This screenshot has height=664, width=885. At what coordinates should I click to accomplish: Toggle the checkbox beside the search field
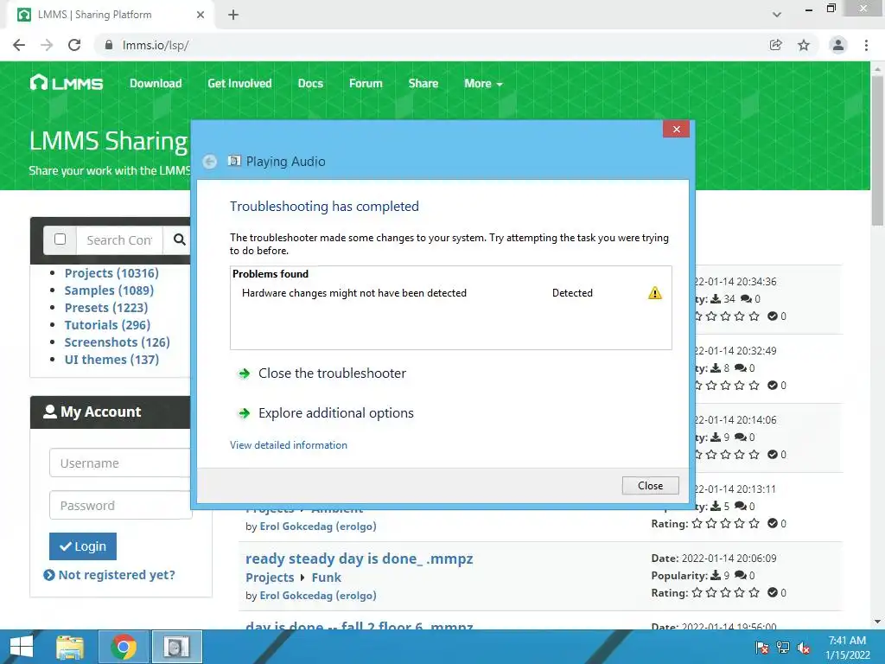click(x=60, y=239)
